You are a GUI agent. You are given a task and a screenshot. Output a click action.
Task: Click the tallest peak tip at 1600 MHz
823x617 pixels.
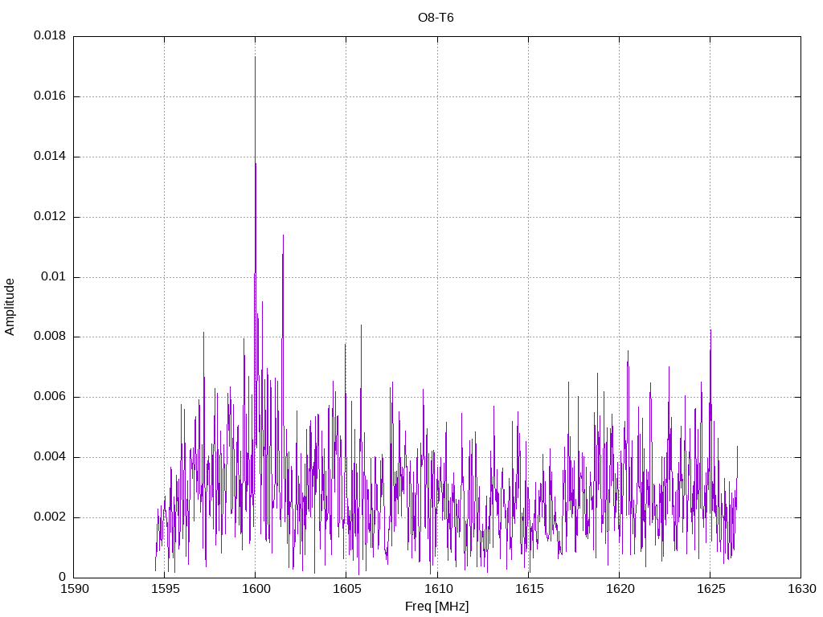click(255, 57)
